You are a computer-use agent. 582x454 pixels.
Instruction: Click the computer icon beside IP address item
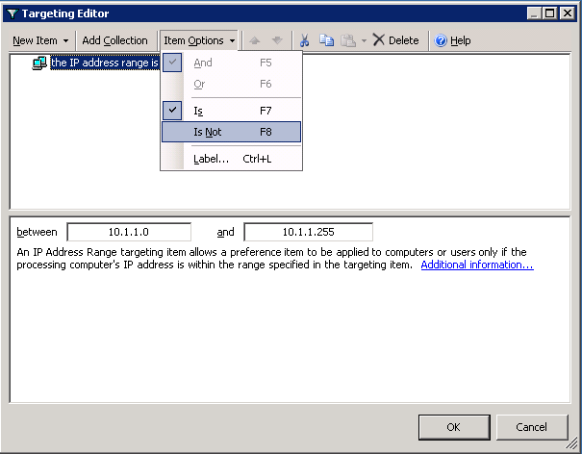click(x=39, y=63)
